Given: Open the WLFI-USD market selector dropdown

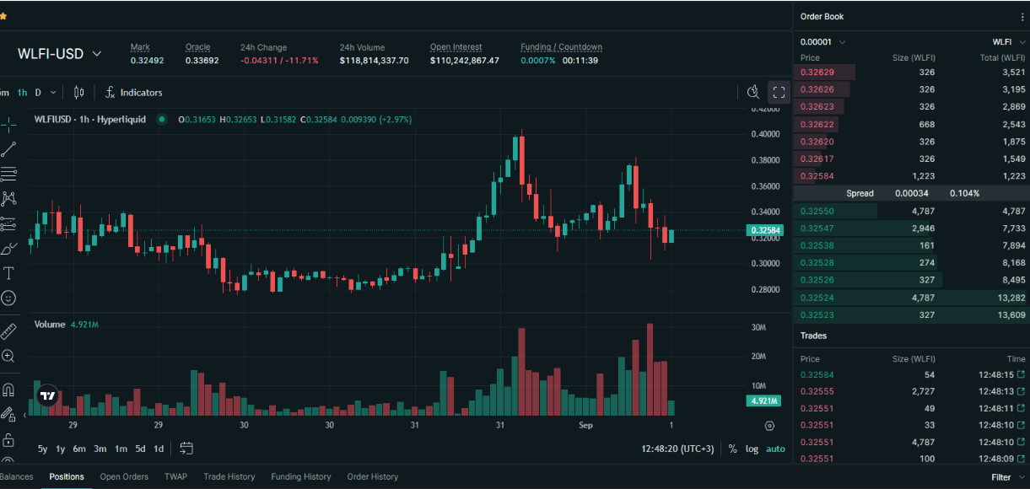Looking at the screenshot, I should point(59,54).
